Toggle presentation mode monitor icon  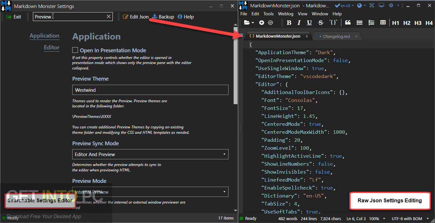pos(381,5)
